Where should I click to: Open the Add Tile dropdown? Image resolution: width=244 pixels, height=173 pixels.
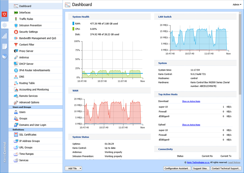(73, 168)
